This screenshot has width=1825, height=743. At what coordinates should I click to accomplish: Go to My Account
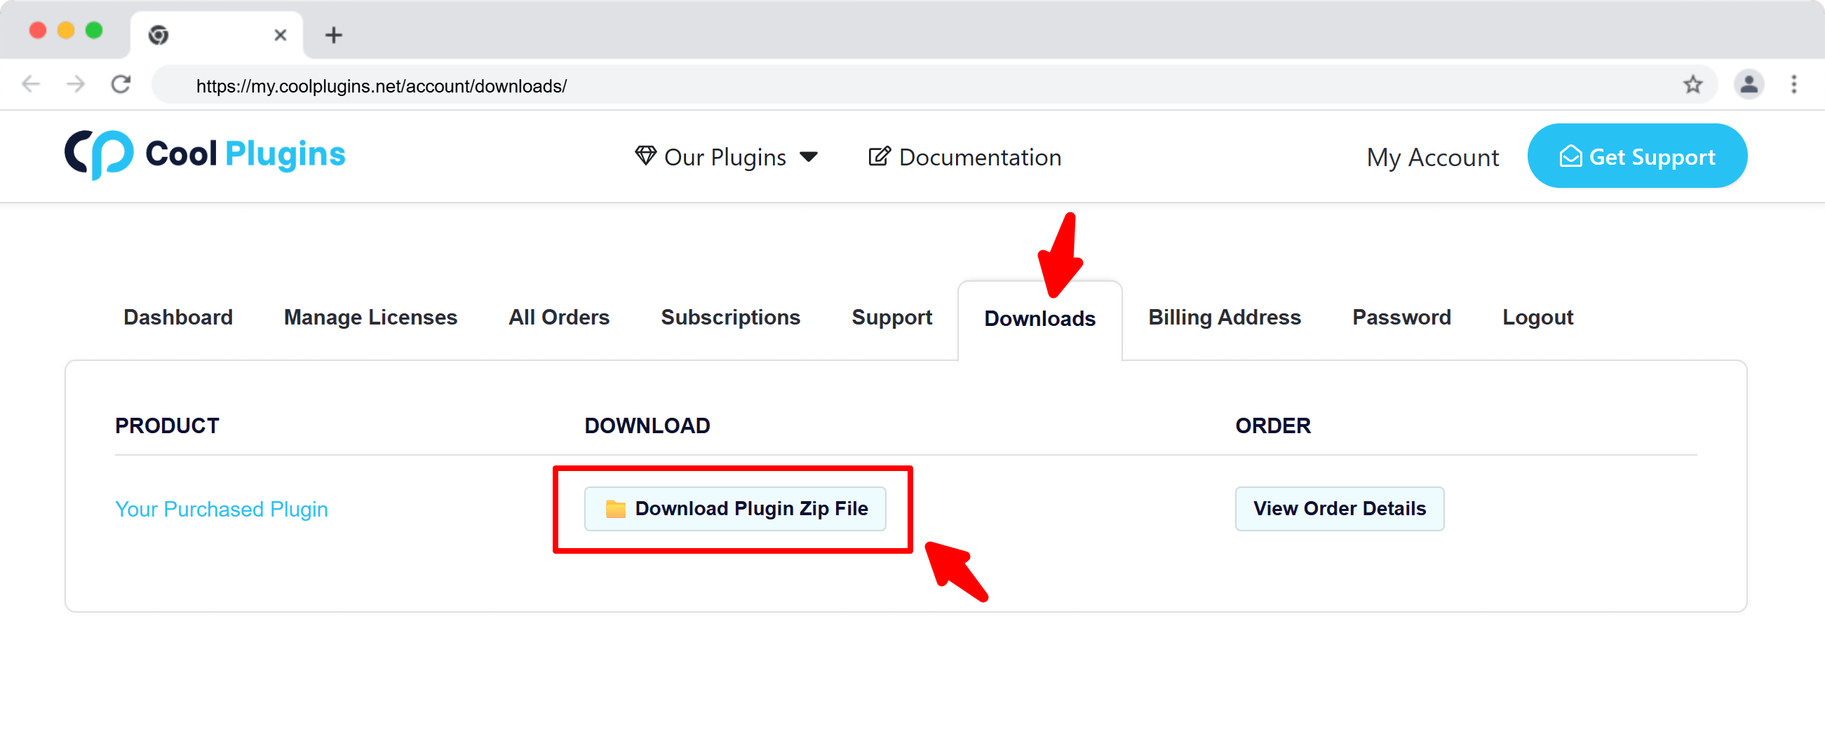pos(1432,156)
